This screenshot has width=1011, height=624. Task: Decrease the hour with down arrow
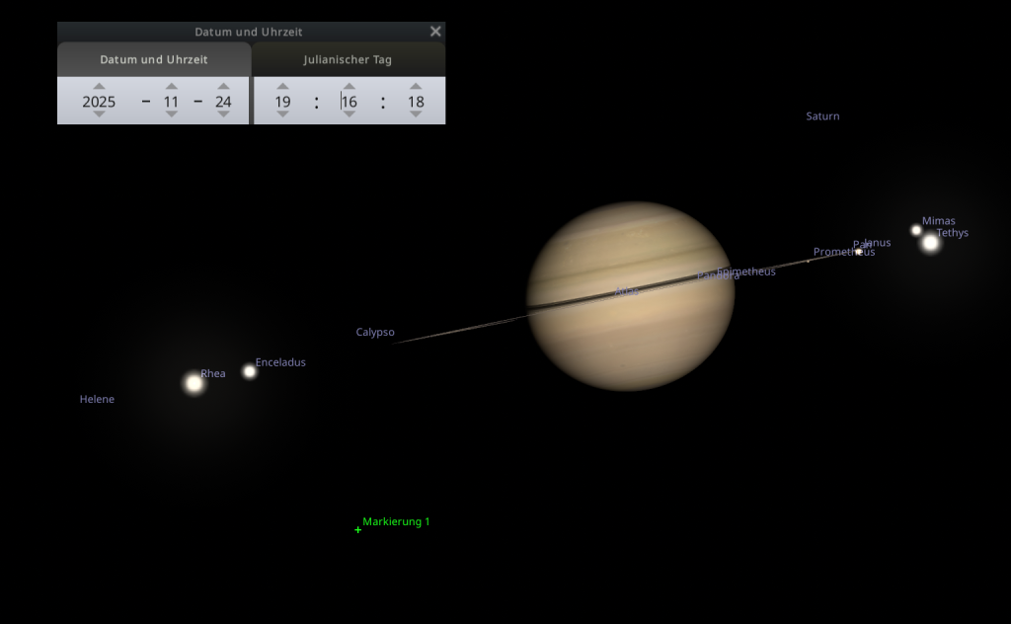click(283, 115)
